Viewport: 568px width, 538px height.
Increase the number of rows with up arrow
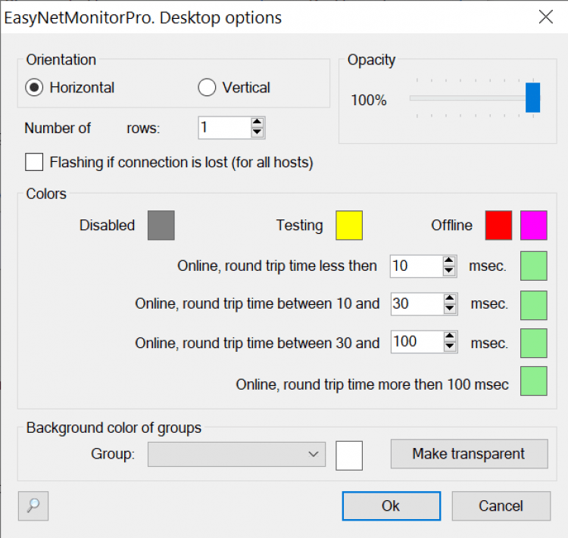click(x=257, y=123)
